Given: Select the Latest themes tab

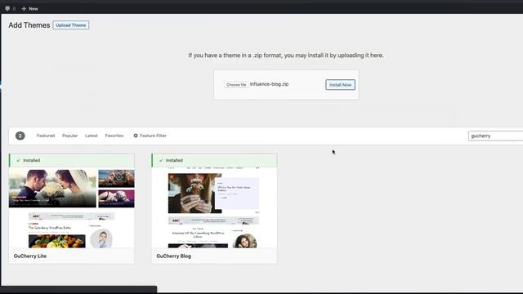Looking at the screenshot, I should [x=92, y=136].
